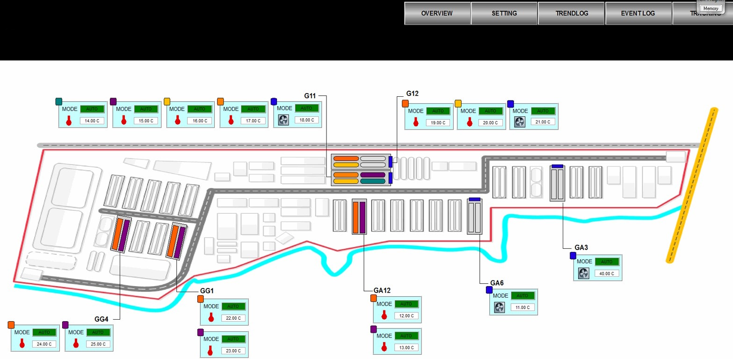Click orange color tag above 17.00 C panel

pos(220,101)
